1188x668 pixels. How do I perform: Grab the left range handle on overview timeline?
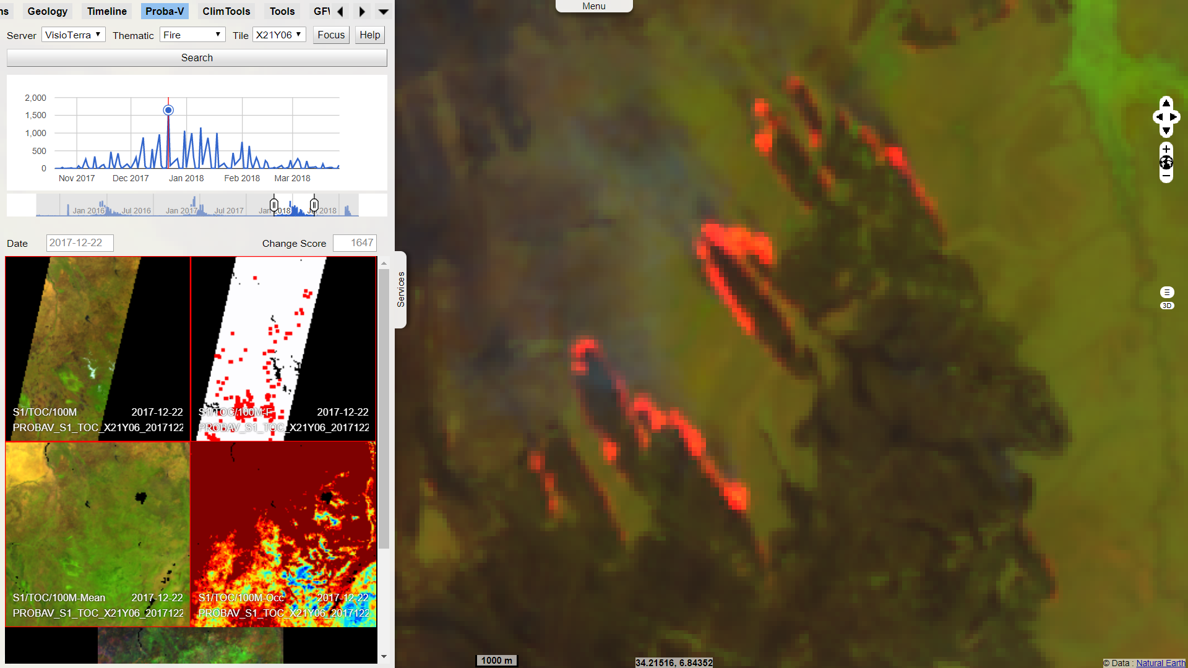click(274, 204)
